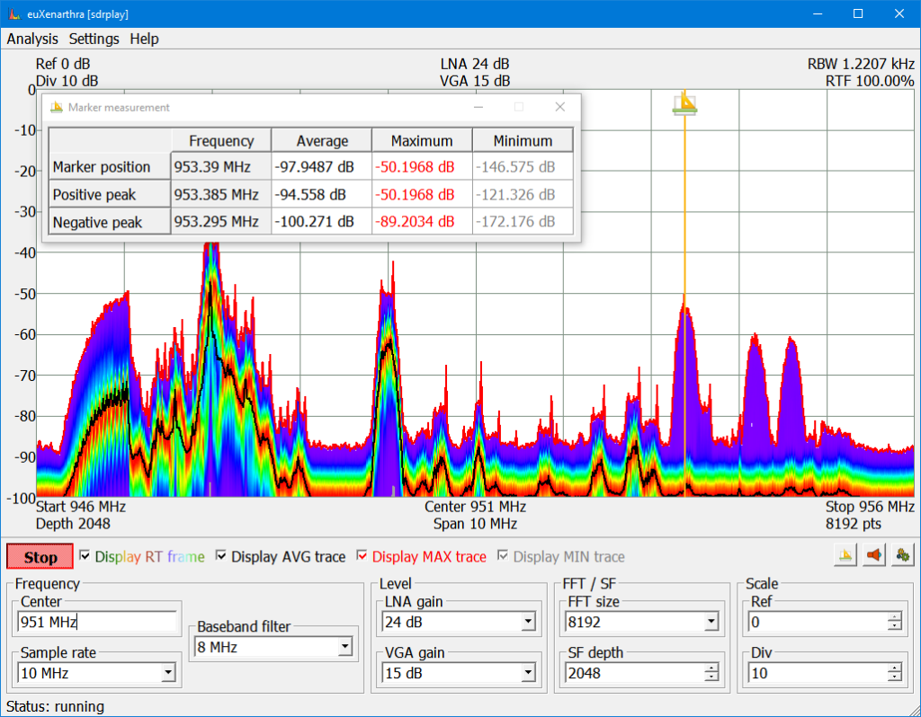Click the RBW 1.2207 kHz readout
Image resolution: width=921 pixels, height=717 pixels.
point(861,64)
